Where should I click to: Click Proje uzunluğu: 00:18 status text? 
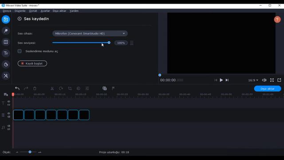tap(114, 152)
